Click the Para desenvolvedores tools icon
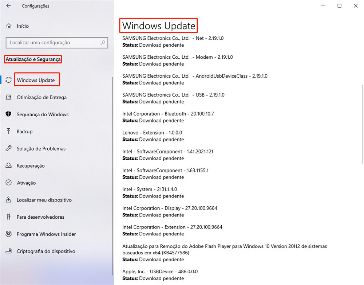The width and height of the screenshot is (364, 285). [x=9, y=216]
